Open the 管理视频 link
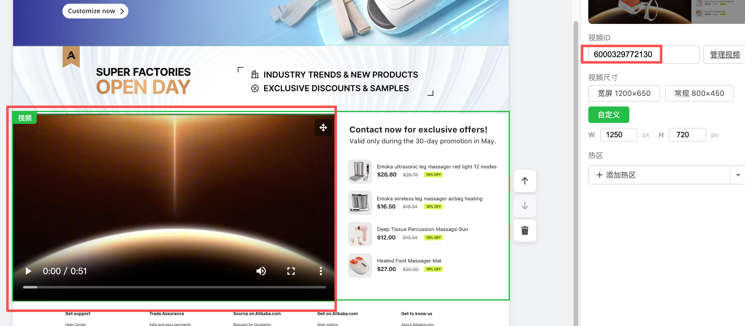Screen dimensions: 745x326 [725, 55]
